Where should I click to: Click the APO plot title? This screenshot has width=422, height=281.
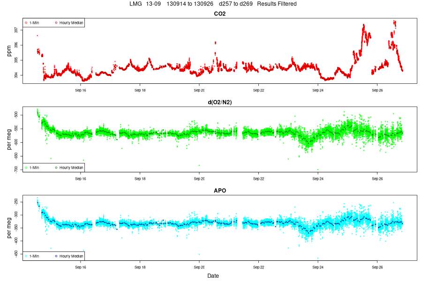(219, 191)
